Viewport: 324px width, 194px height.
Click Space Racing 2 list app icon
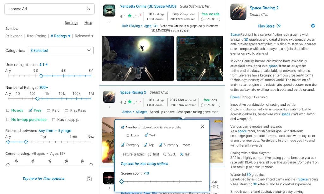109,97
